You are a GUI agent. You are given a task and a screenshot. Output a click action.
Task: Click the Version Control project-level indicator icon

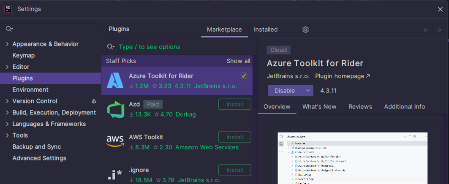pos(94,101)
